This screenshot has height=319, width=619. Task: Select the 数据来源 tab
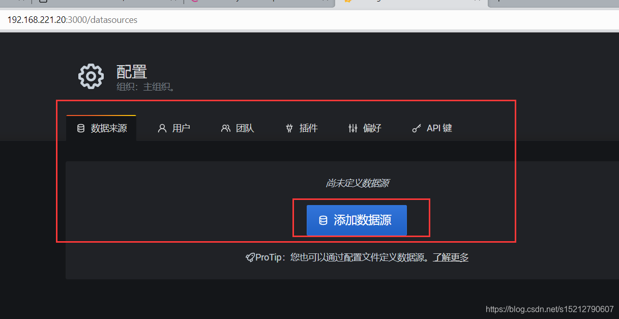click(101, 128)
